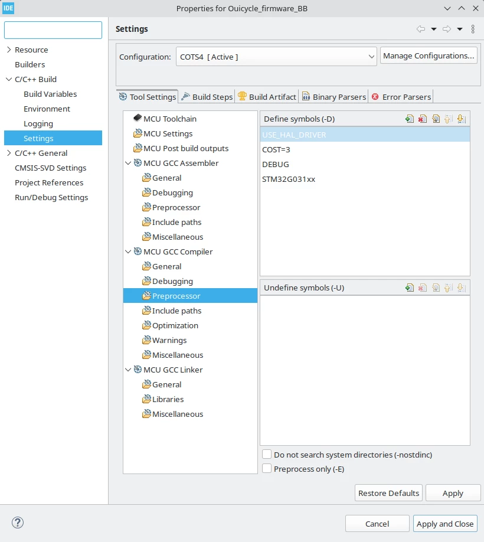Expand the C/C++ General node
Screen dimensions: 484x542
point(9,153)
